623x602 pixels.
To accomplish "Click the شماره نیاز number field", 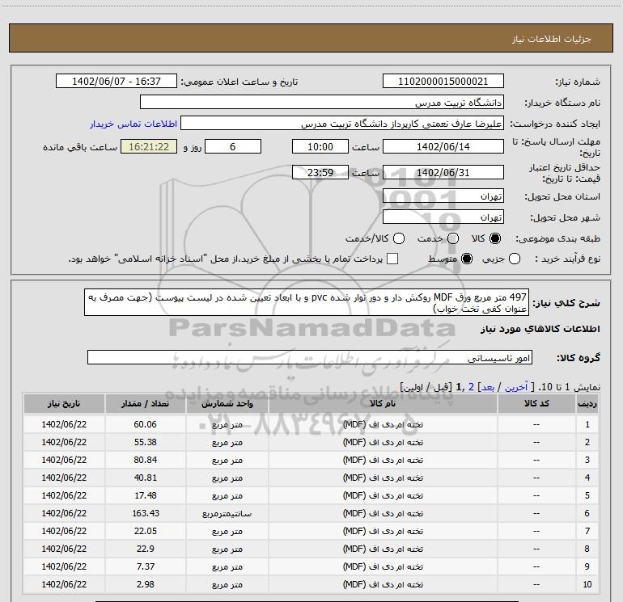I will tap(443, 82).
